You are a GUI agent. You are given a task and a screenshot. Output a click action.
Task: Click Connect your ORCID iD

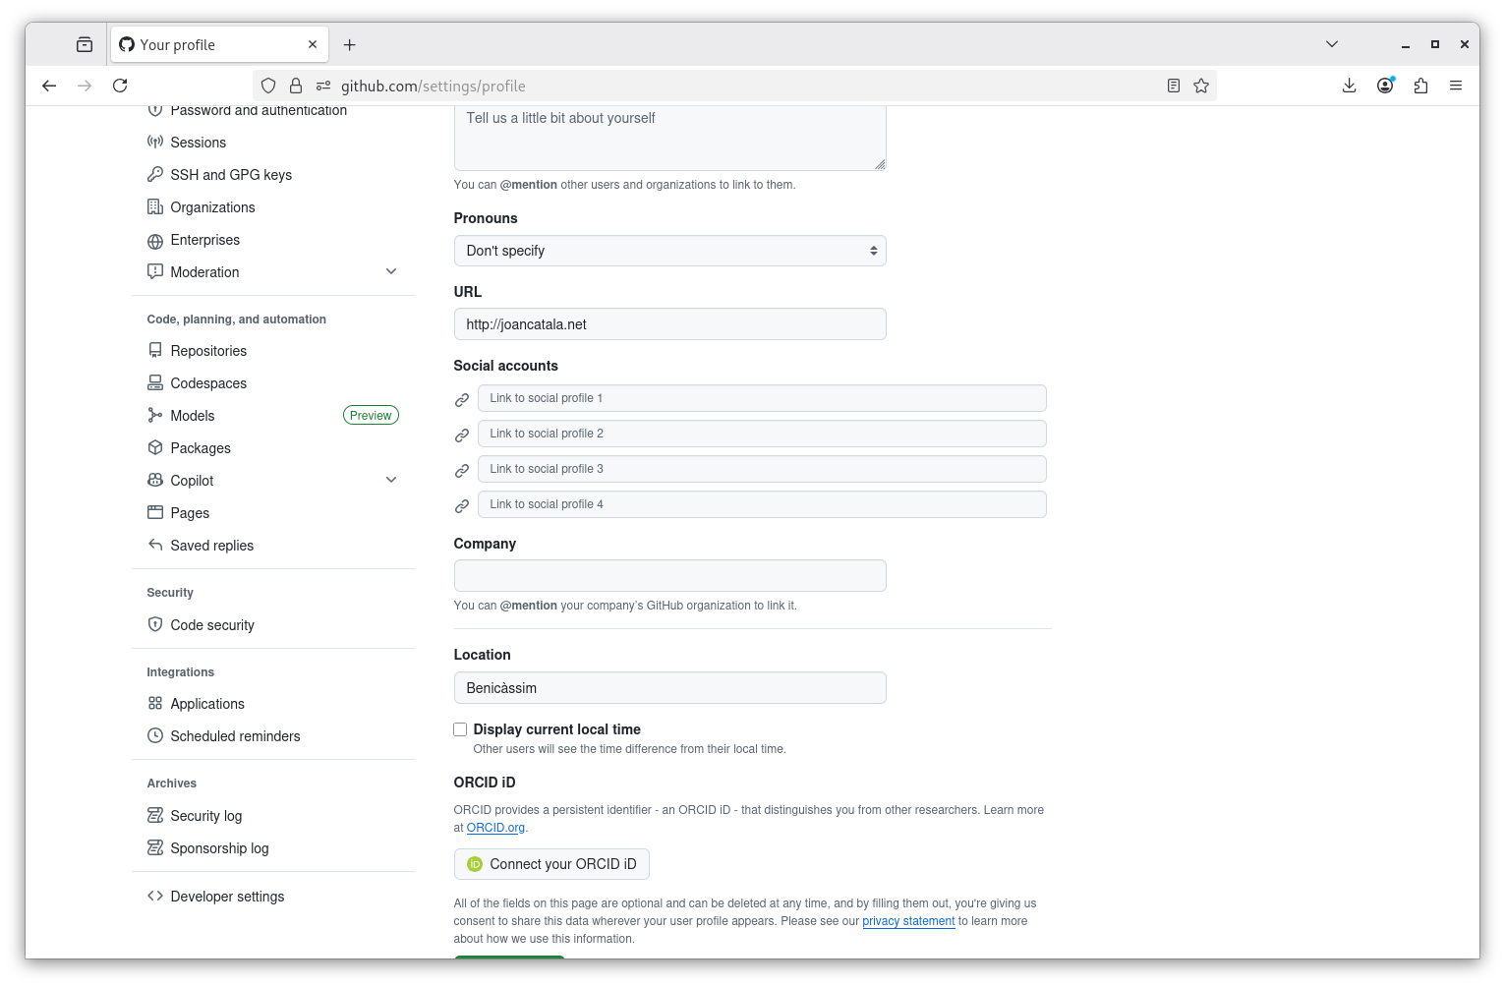pyautogui.click(x=551, y=864)
